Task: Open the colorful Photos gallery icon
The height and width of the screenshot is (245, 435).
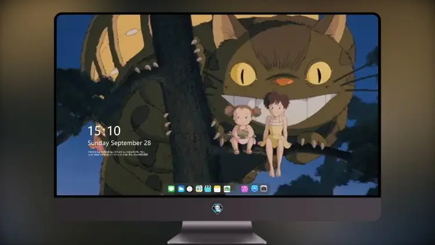Action: (x=227, y=189)
